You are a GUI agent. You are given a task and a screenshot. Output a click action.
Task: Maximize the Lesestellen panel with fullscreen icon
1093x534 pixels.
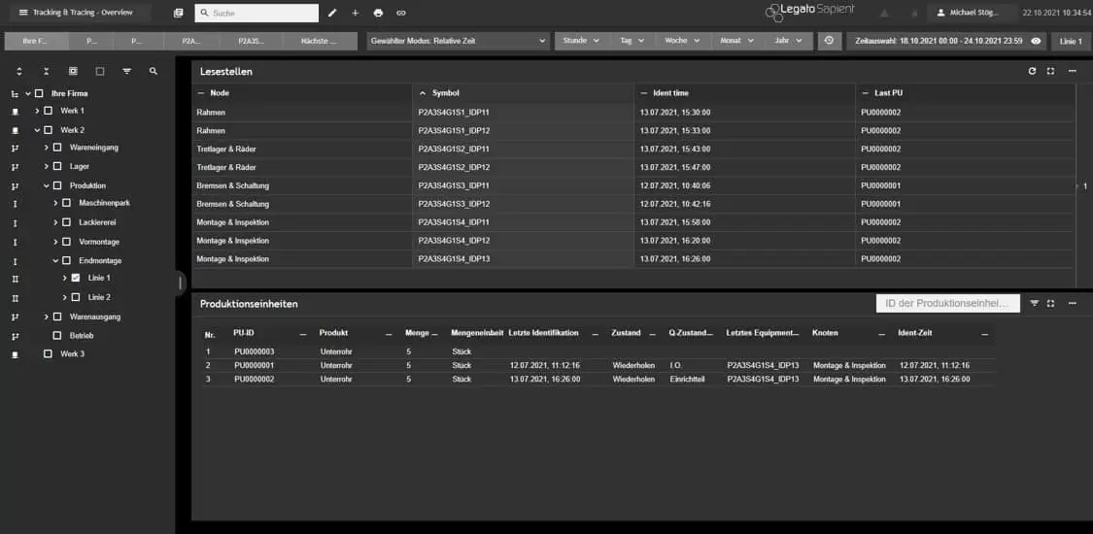pyautogui.click(x=1050, y=71)
